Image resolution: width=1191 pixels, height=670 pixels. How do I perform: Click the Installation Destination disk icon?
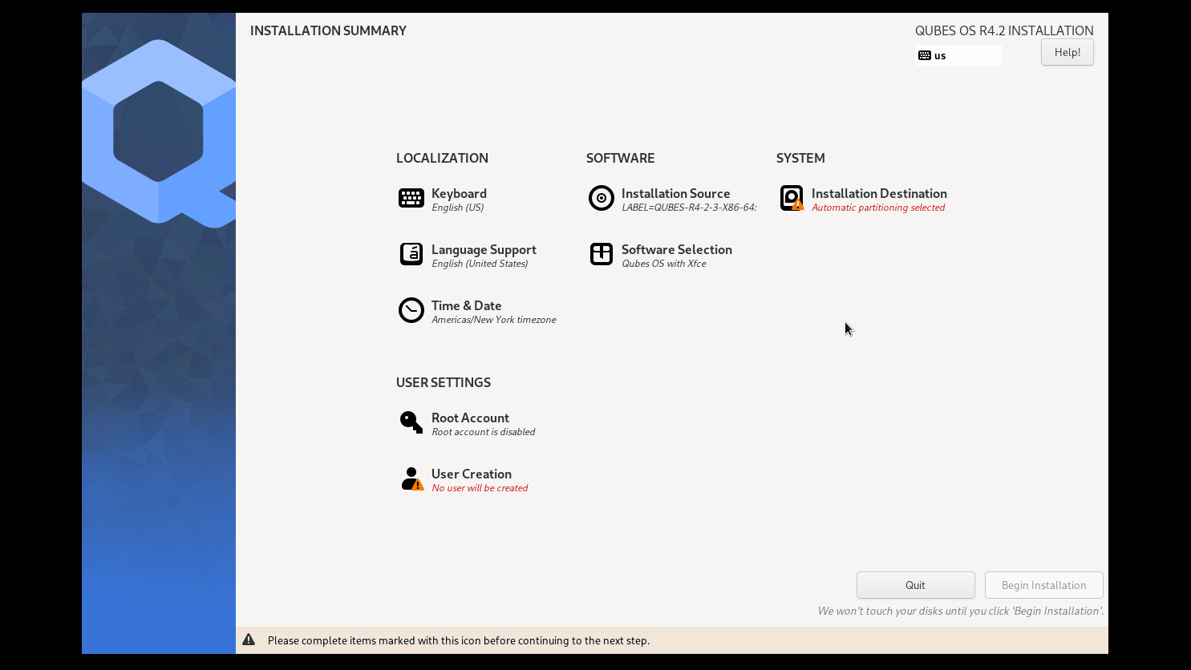(792, 198)
